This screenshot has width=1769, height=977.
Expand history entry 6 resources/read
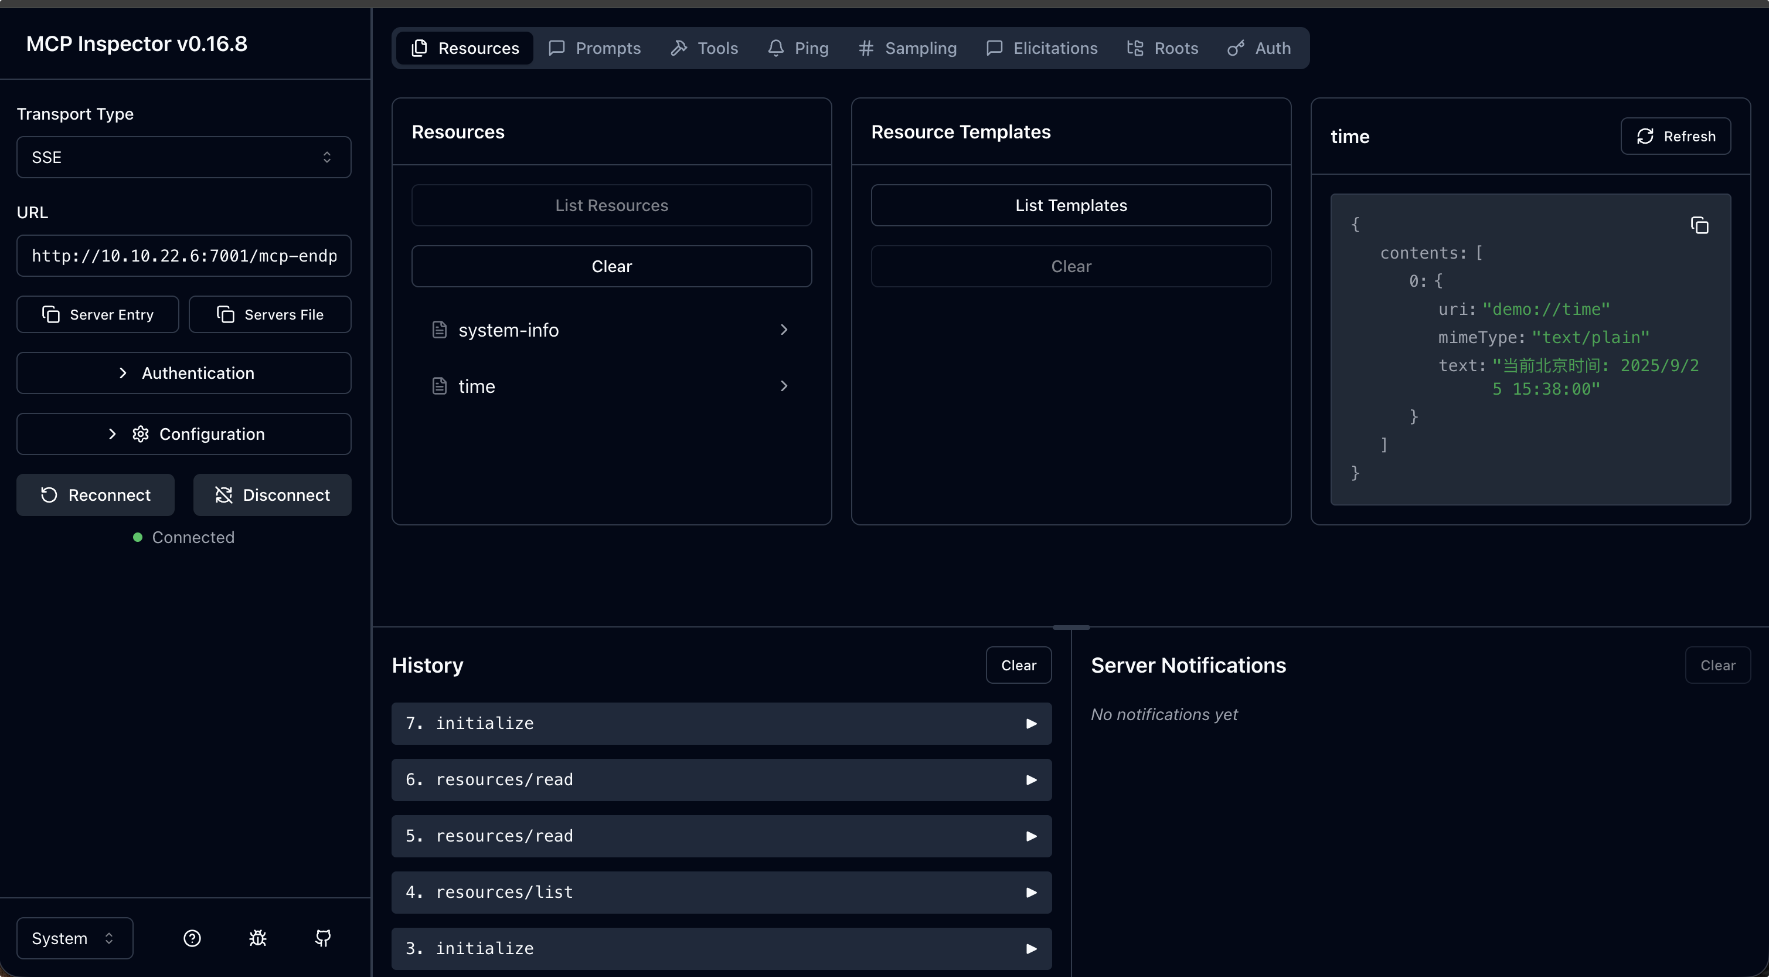[721, 780]
